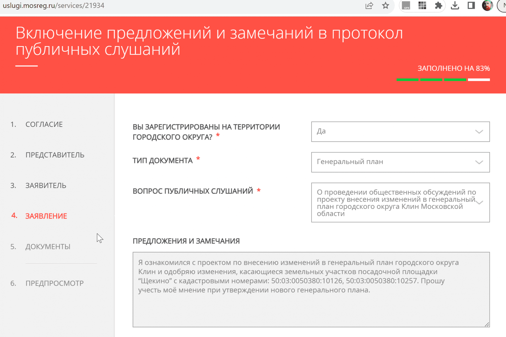Switch to step 5 ДОКУМЕНТЫ
Screen dimensions: 506x337
click(48, 246)
